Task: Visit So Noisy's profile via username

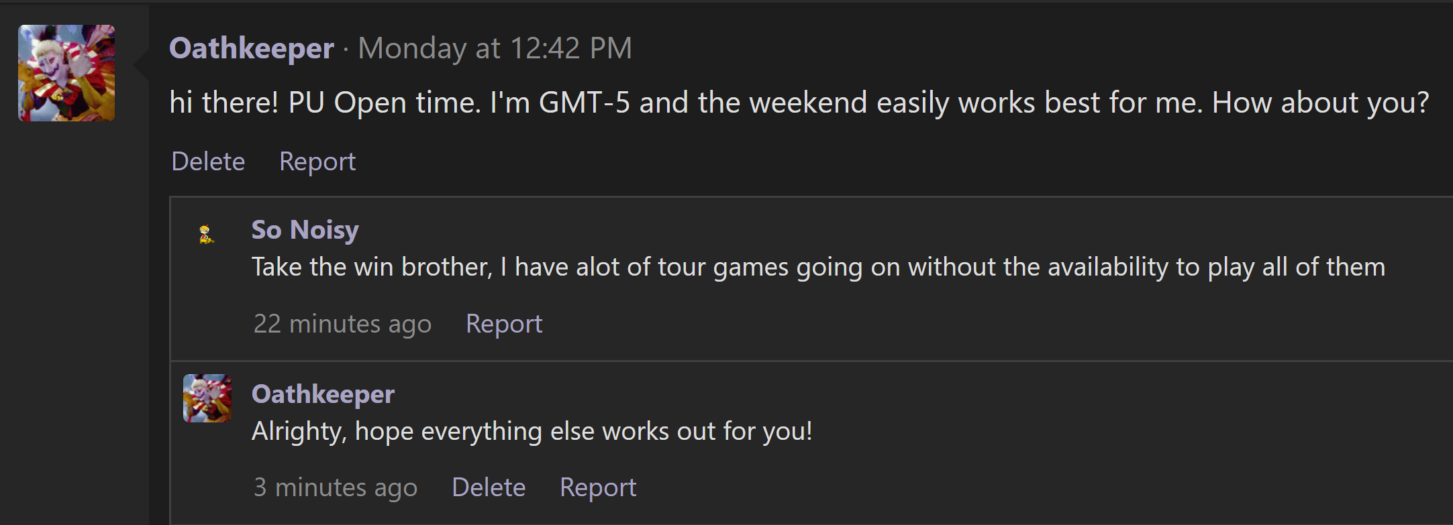Action: point(305,229)
